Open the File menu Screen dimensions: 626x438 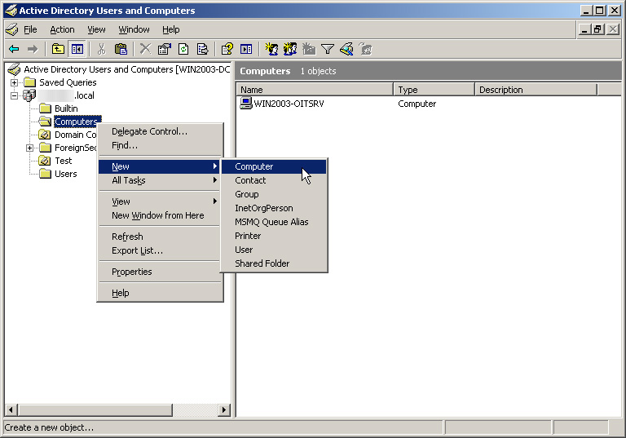[30, 29]
